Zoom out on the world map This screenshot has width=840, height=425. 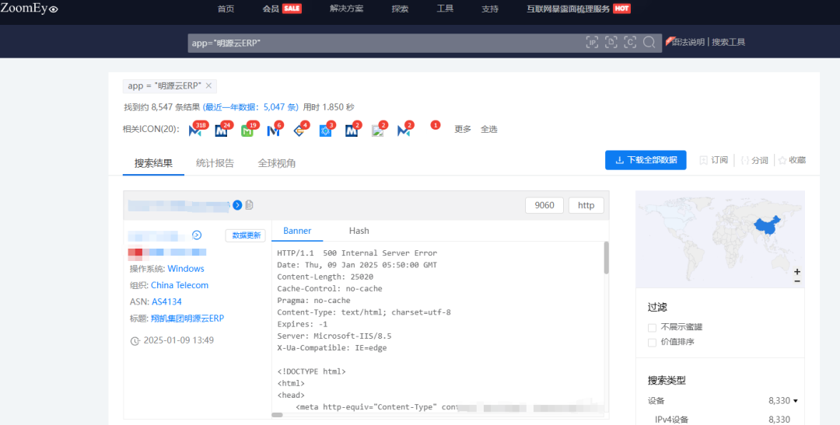tap(797, 281)
